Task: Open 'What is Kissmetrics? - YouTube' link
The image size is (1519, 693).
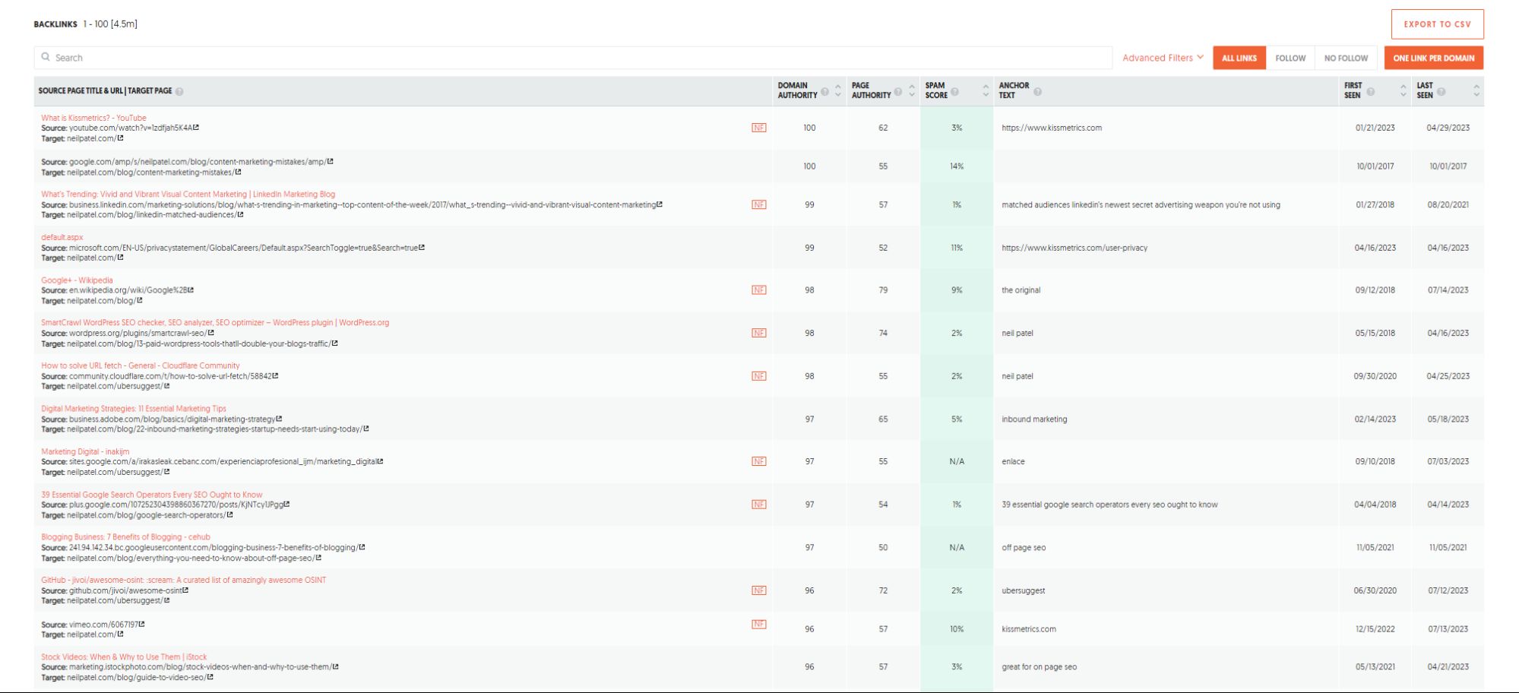Action: click(x=93, y=118)
